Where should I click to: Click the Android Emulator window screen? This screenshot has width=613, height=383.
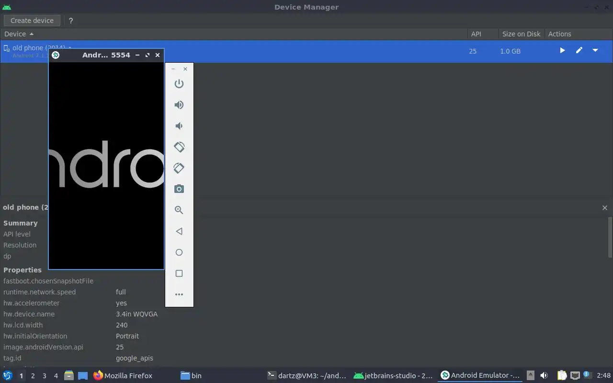pyautogui.click(x=106, y=166)
